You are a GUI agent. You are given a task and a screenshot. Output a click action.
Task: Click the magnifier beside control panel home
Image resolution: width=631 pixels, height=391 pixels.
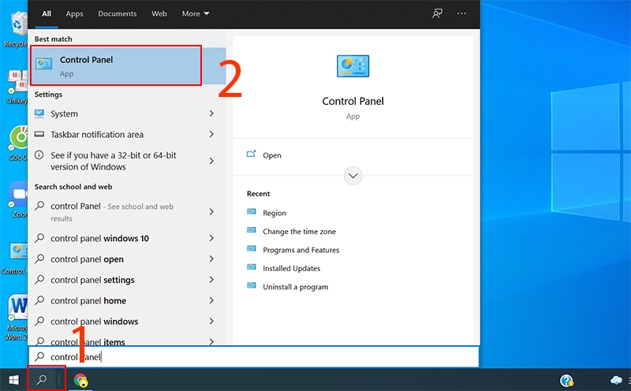point(39,300)
